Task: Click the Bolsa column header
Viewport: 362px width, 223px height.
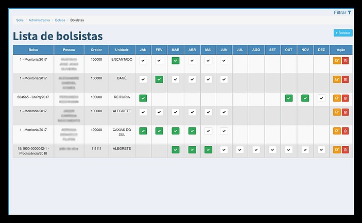Action: coord(33,50)
